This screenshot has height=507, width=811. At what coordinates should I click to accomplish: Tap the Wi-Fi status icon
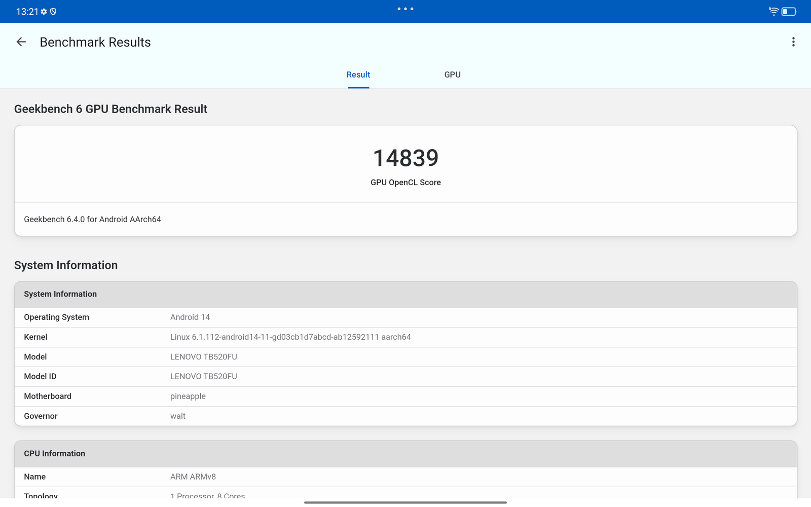tap(773, 11)
